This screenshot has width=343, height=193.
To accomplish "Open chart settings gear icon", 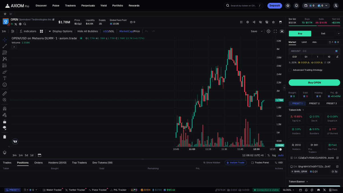I will (268, 31).
